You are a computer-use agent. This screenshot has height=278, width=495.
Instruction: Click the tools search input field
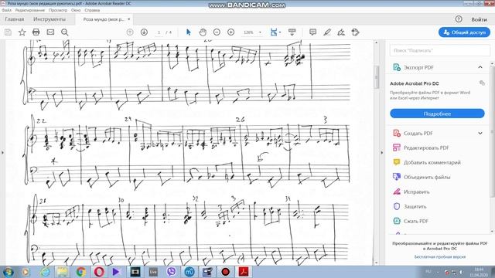(x=440, y=50)
